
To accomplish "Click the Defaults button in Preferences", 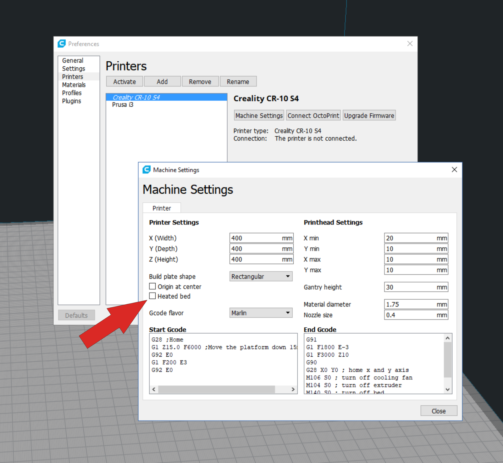I will tap(76, 315).
